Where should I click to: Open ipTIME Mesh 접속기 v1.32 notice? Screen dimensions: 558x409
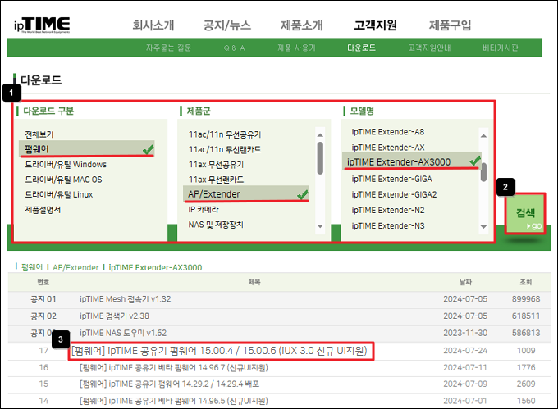click(126, 299)
